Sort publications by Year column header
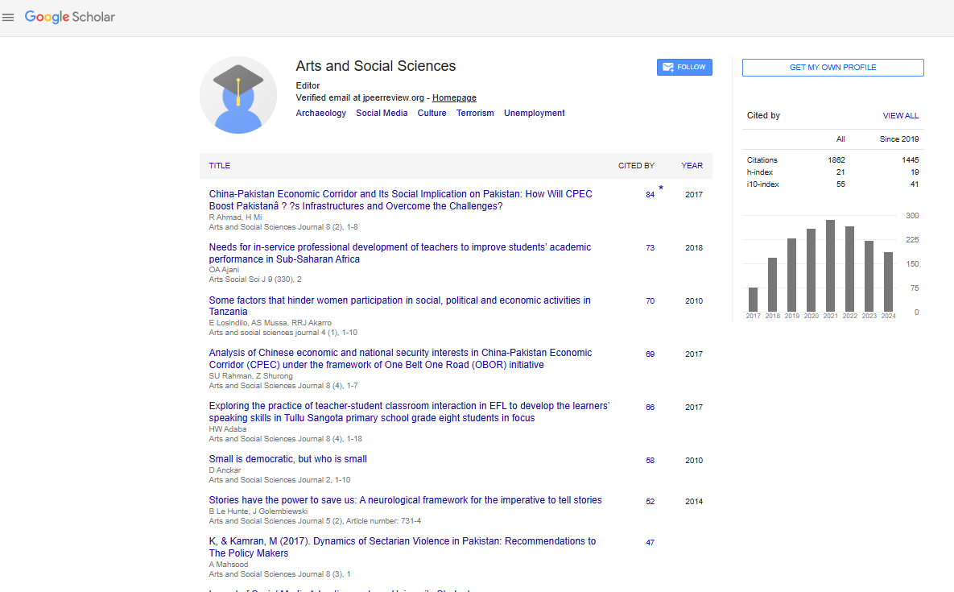This screenshot has width=954, height=592. [x=692, y=166]
